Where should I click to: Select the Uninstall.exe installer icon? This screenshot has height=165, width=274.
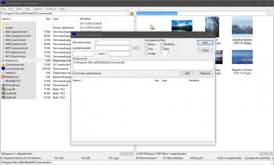3,85
